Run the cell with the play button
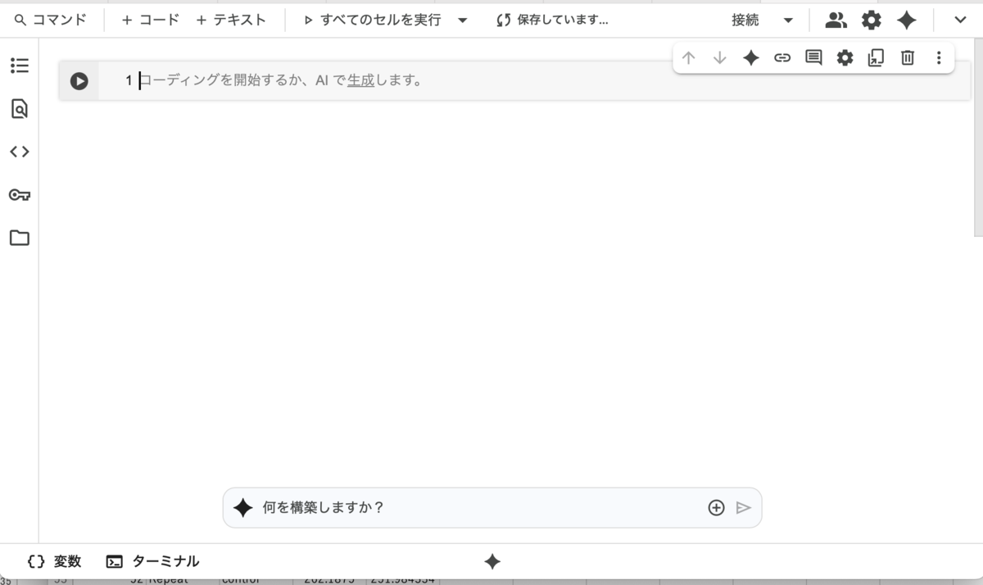983x585 pixels. 79,81
